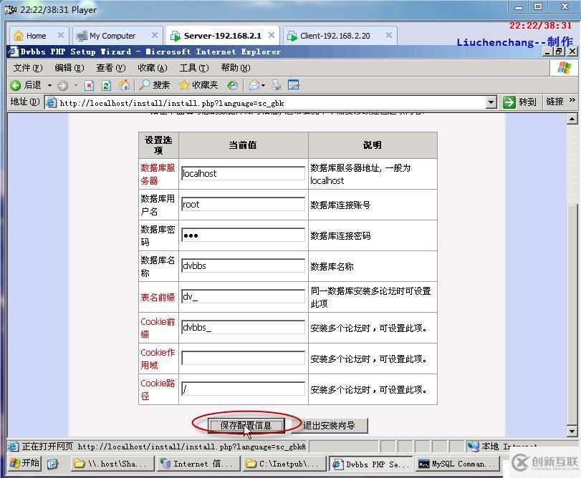Expand the address bar dropdown list

491,102
